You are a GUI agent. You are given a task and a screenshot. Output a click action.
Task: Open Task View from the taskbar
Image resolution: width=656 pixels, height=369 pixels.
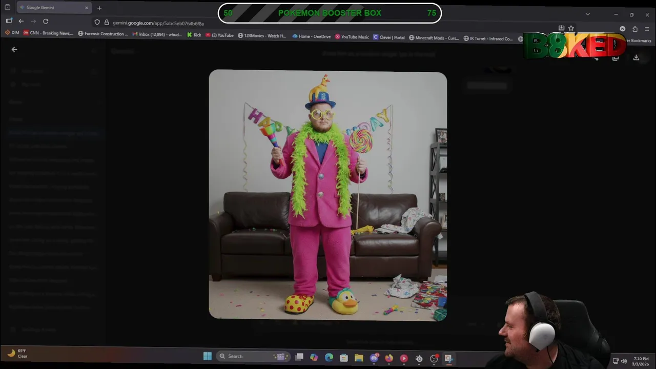[299, 357]
